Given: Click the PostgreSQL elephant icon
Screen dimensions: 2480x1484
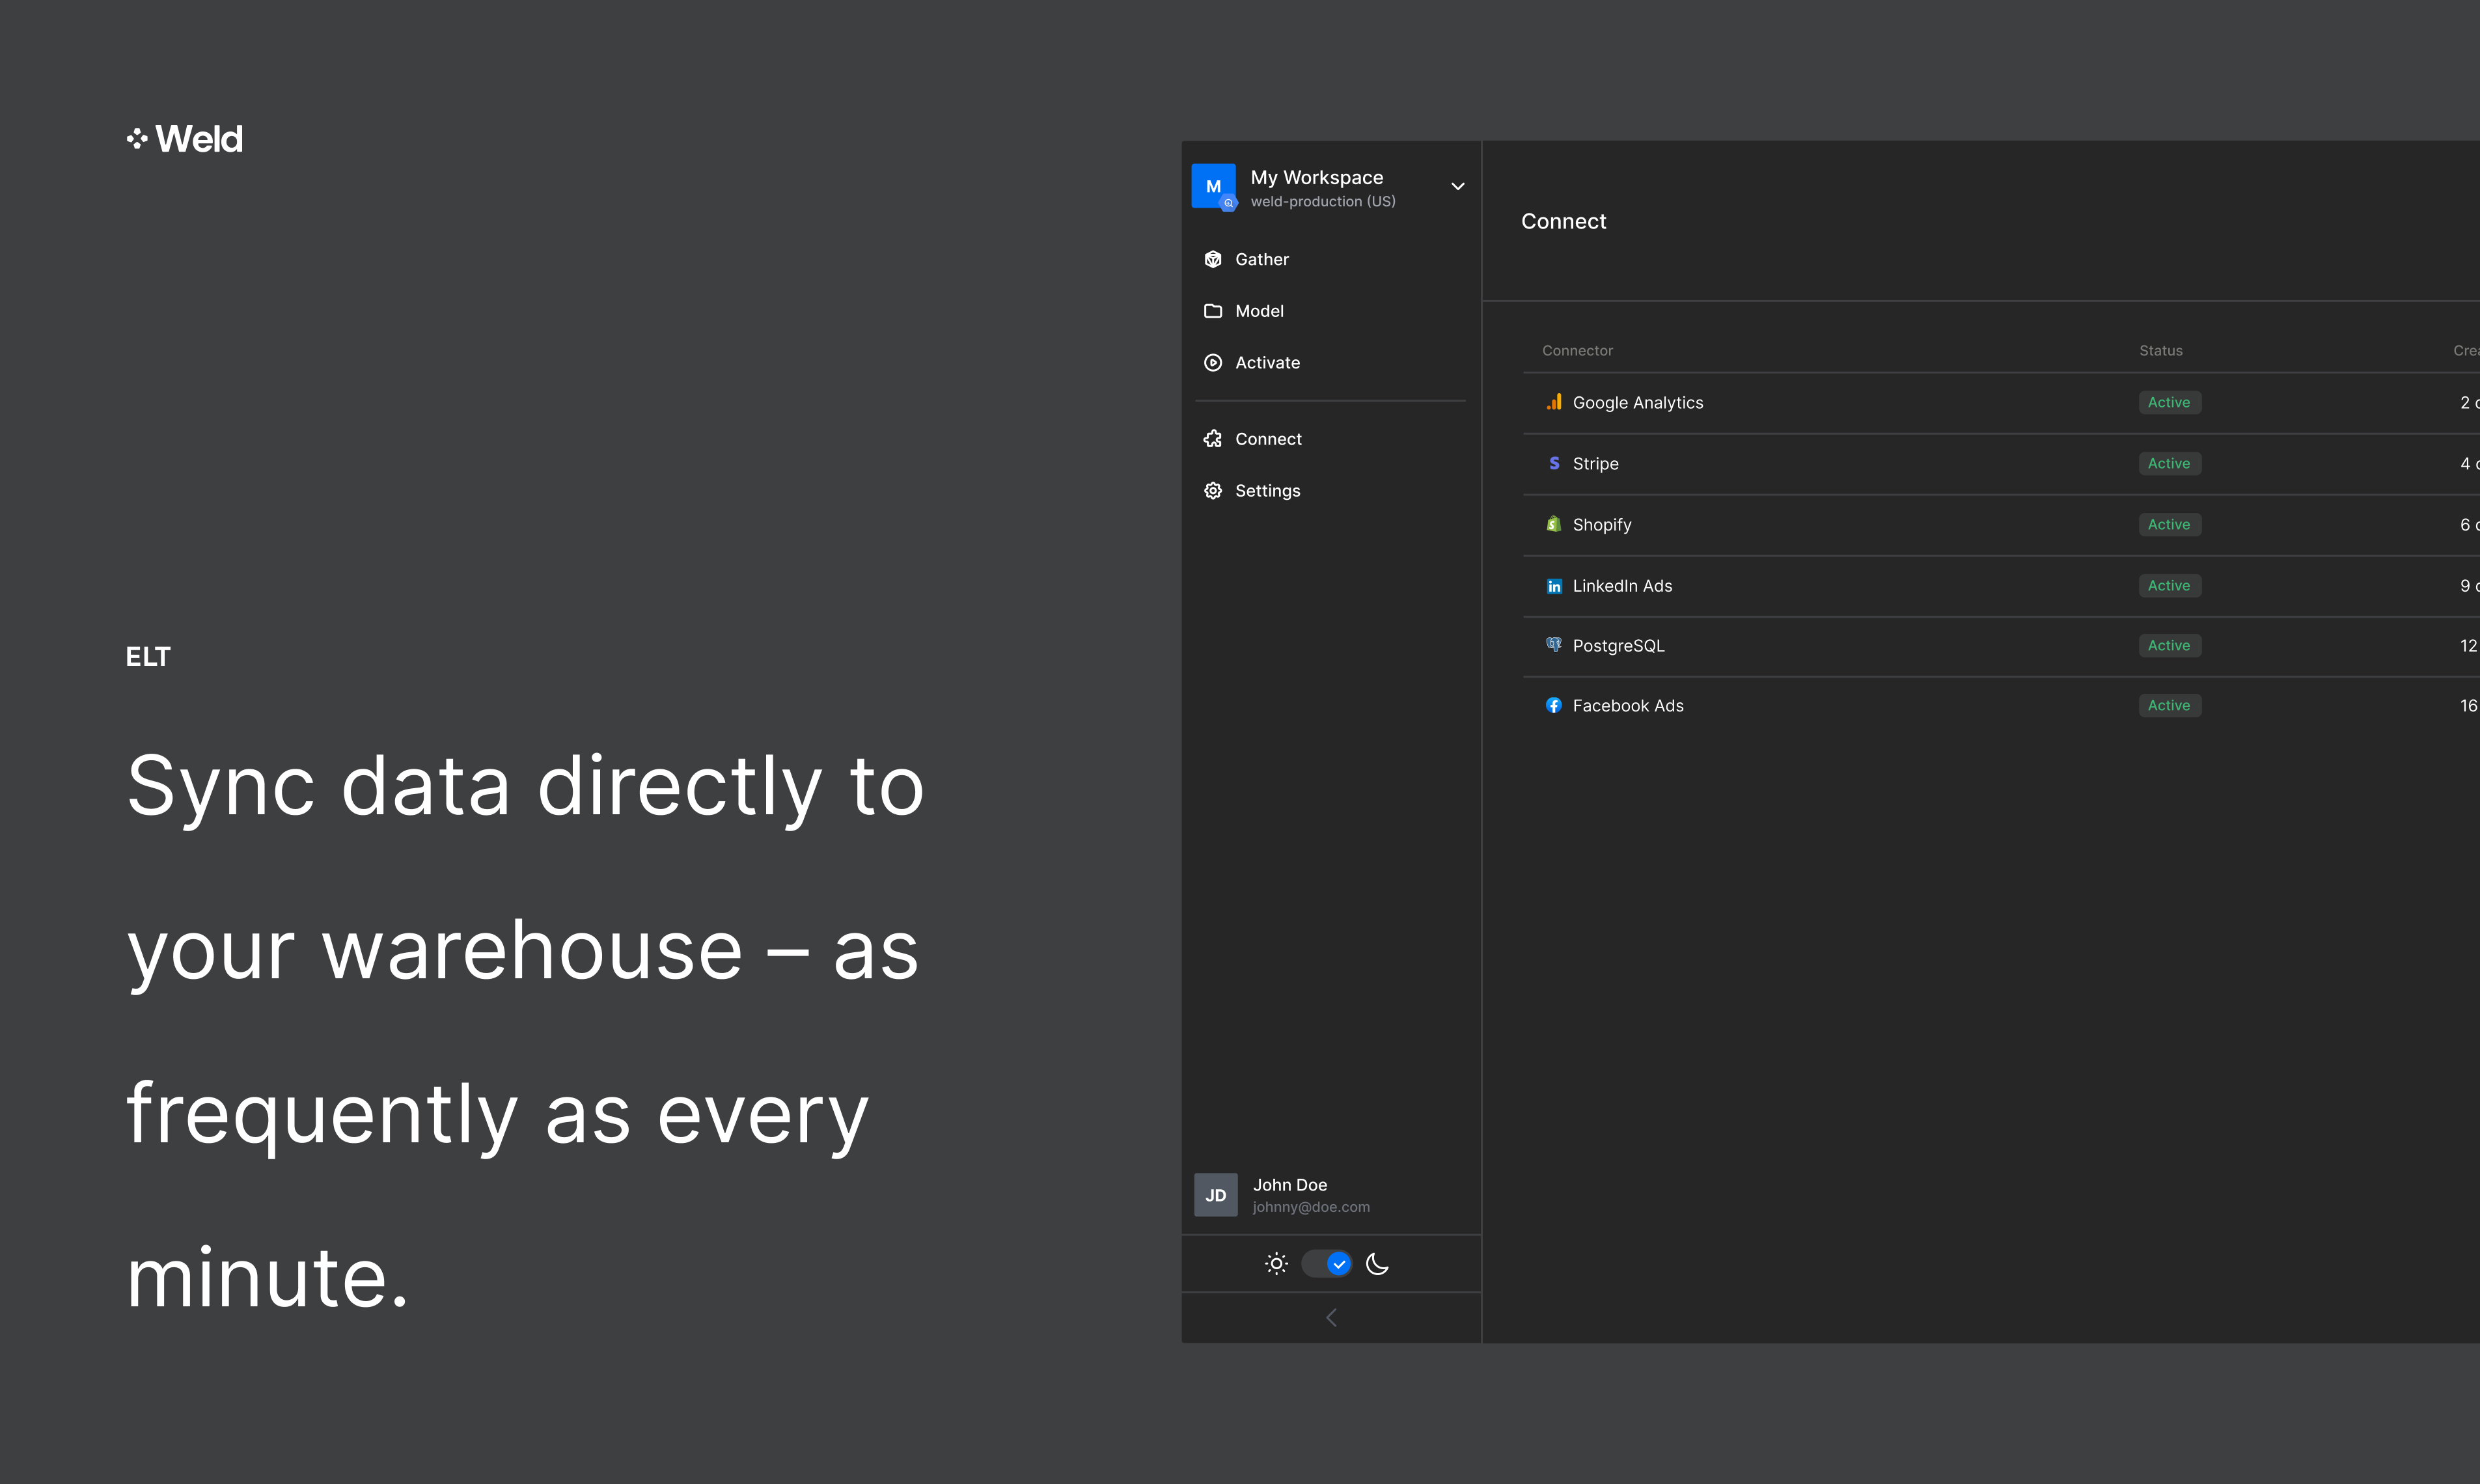Looking at the screenshot, I should pos(1554,645).
